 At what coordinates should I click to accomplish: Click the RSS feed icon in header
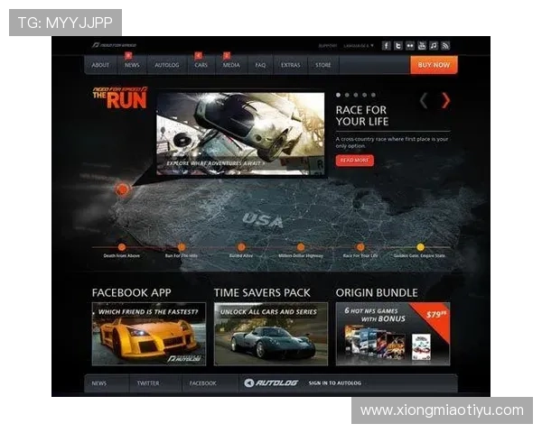pos(445,45)
